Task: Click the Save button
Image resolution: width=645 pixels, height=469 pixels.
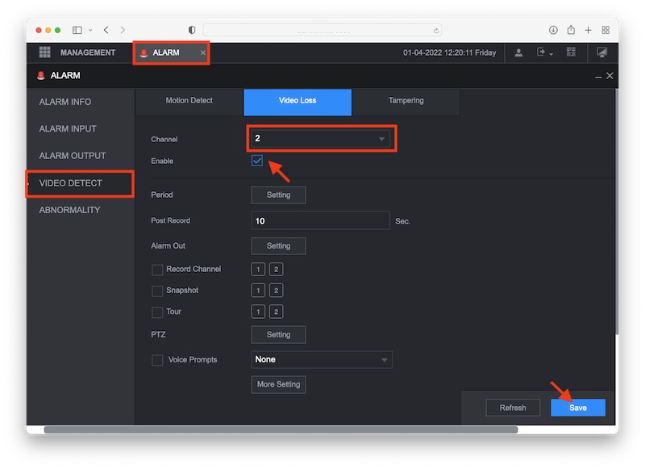Action: (577, 408)
